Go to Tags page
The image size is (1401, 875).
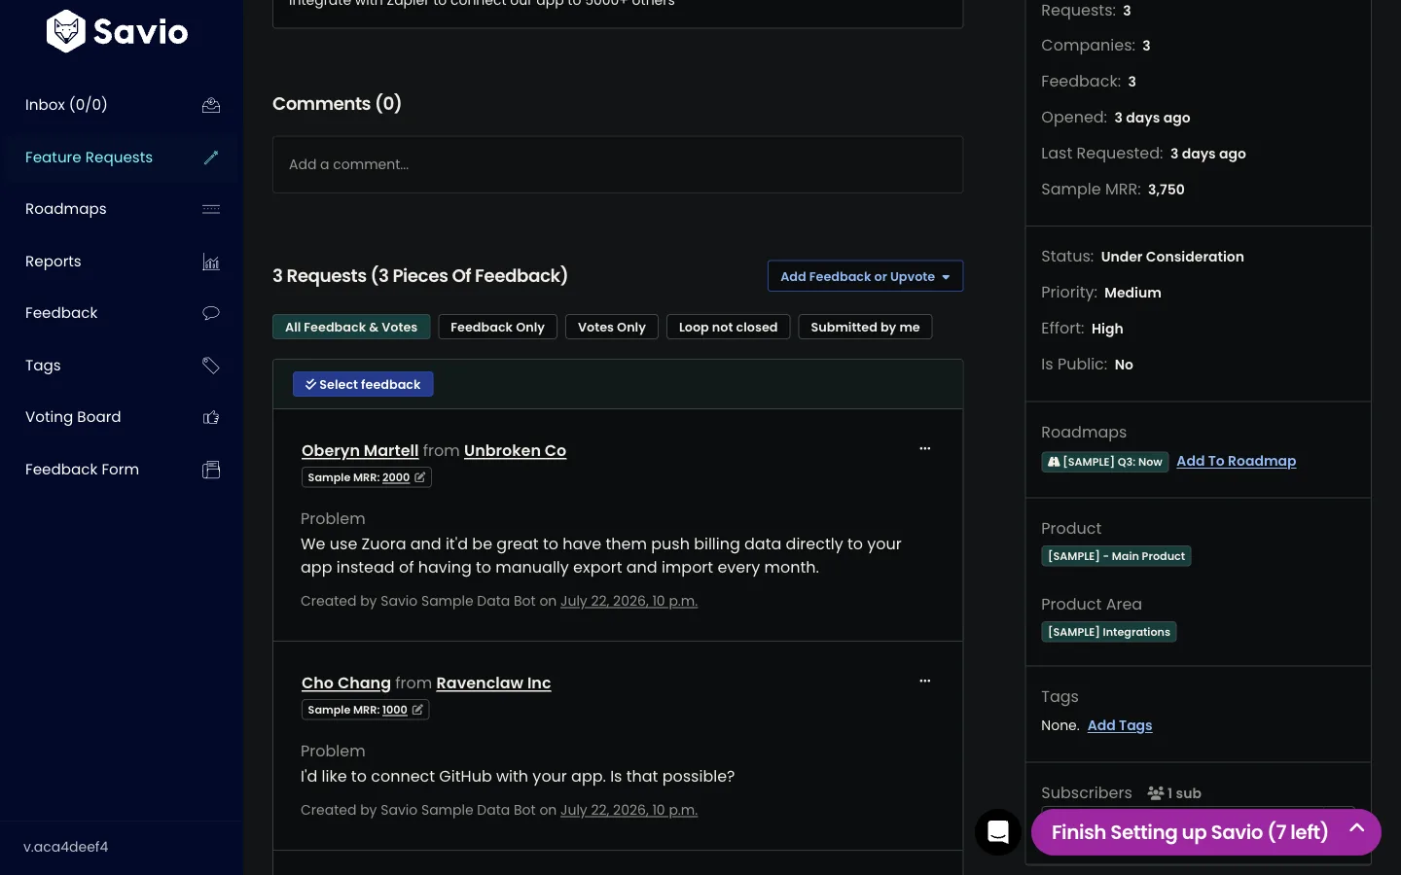(x=43, y=366)
